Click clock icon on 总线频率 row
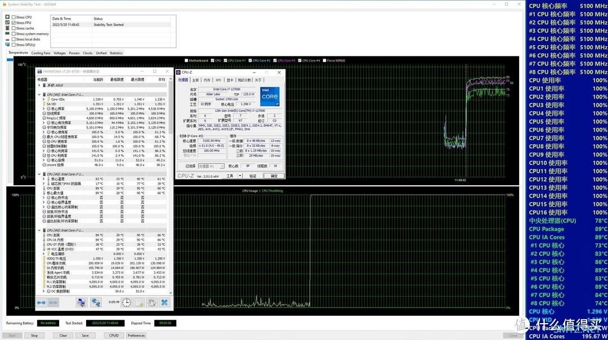Image resolution: width=608 pixels, height=340 pixels. (44, 113)
